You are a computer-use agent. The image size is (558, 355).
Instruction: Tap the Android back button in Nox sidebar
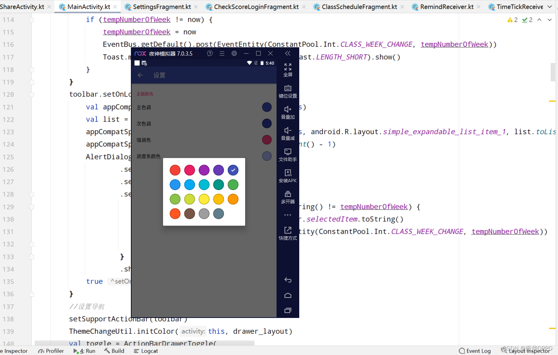pos(288,280)
